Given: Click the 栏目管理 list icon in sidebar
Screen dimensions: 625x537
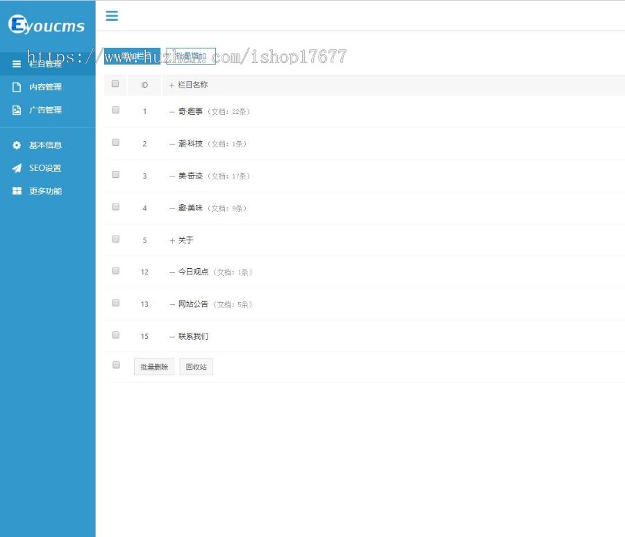Looking at the screenshot, I should coord(17,64).
